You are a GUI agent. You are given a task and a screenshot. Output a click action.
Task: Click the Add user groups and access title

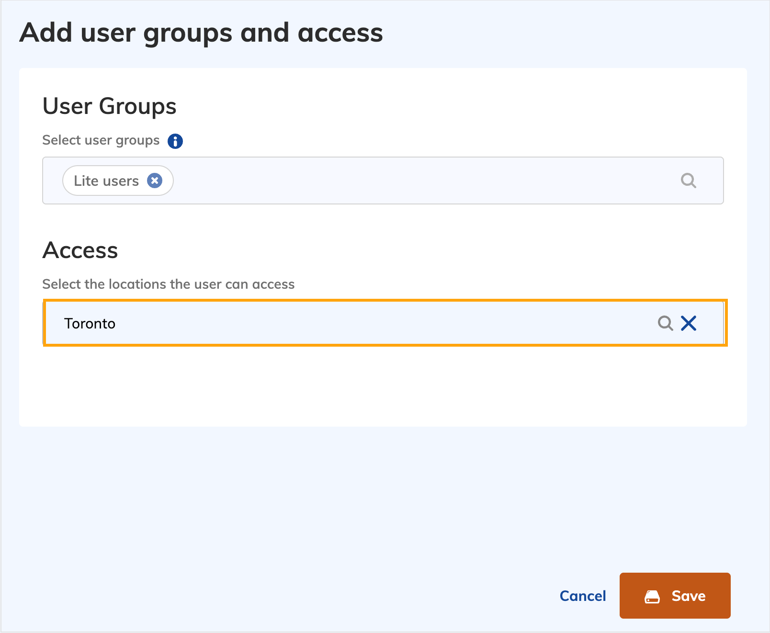pyautogui.click(x=201, y=33)
